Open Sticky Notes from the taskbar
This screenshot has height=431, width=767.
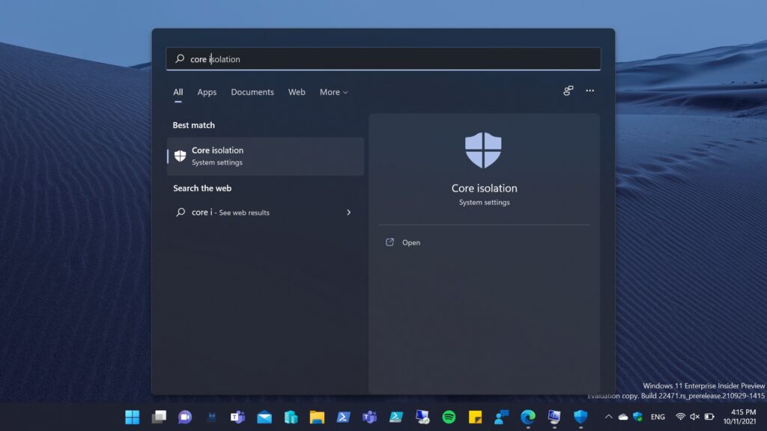(475, 417)
